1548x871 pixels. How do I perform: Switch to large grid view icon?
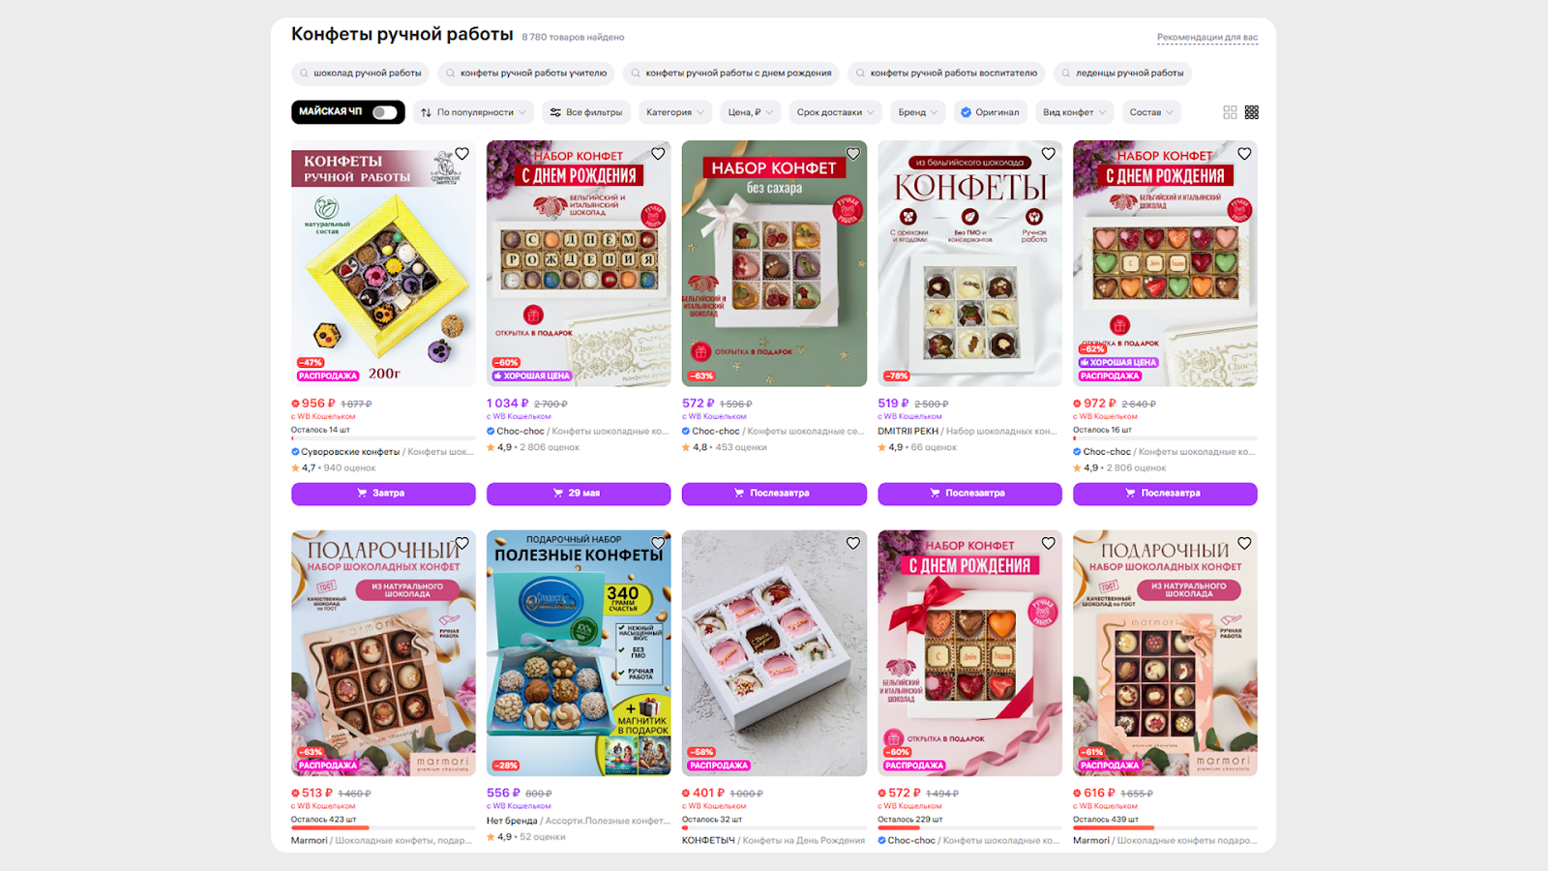click(x=1230, y=112)
